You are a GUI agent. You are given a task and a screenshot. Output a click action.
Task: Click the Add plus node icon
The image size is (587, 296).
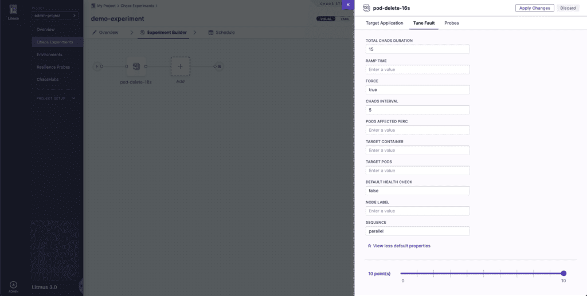coord(180,66)
